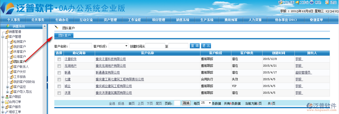
Task: Click the 查询 search button
Action: 195,46
